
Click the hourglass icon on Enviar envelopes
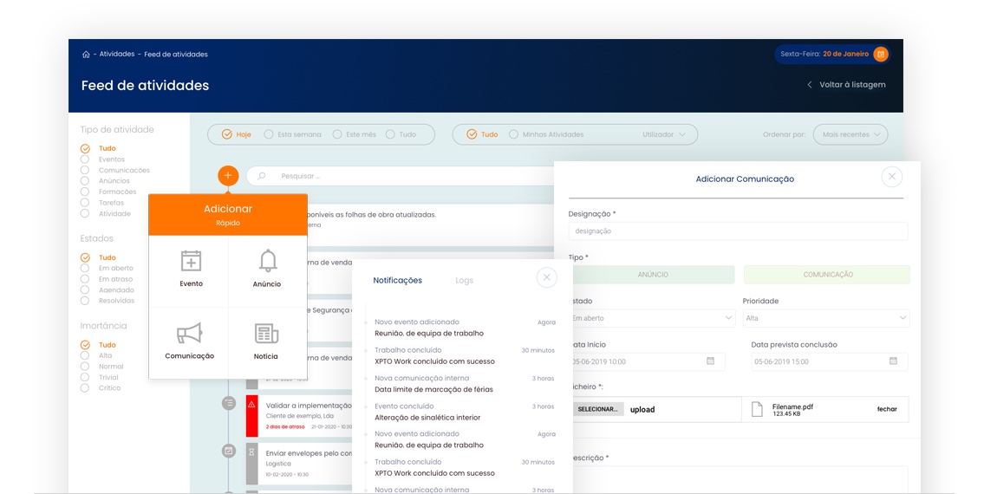pos(251,452)
